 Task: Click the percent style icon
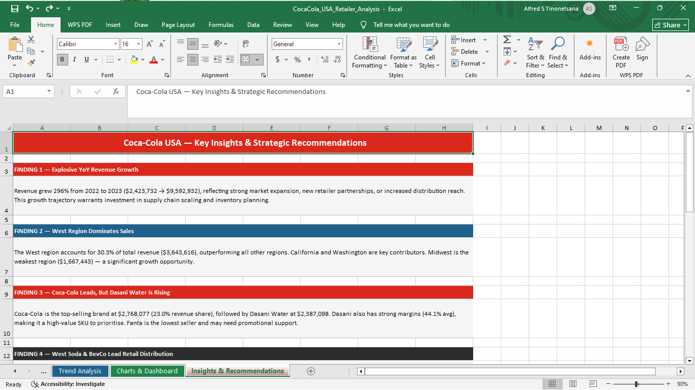[x=297, y=59]
